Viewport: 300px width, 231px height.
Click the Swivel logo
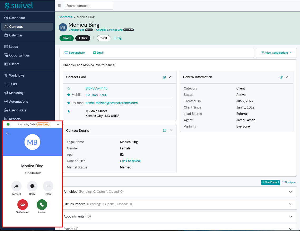pos(19,6)
